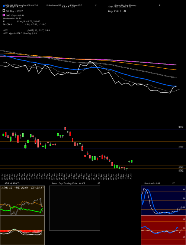
Task: Click the end of the magenta 200 Day line
Action: point(176,65)
